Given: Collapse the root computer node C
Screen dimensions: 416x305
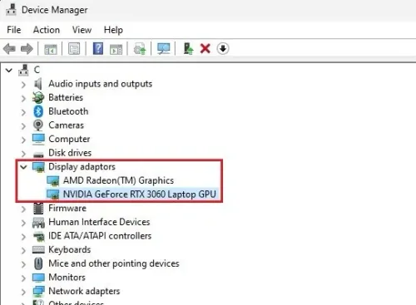Looking at the screenshot, I should [x=9, y=71].
